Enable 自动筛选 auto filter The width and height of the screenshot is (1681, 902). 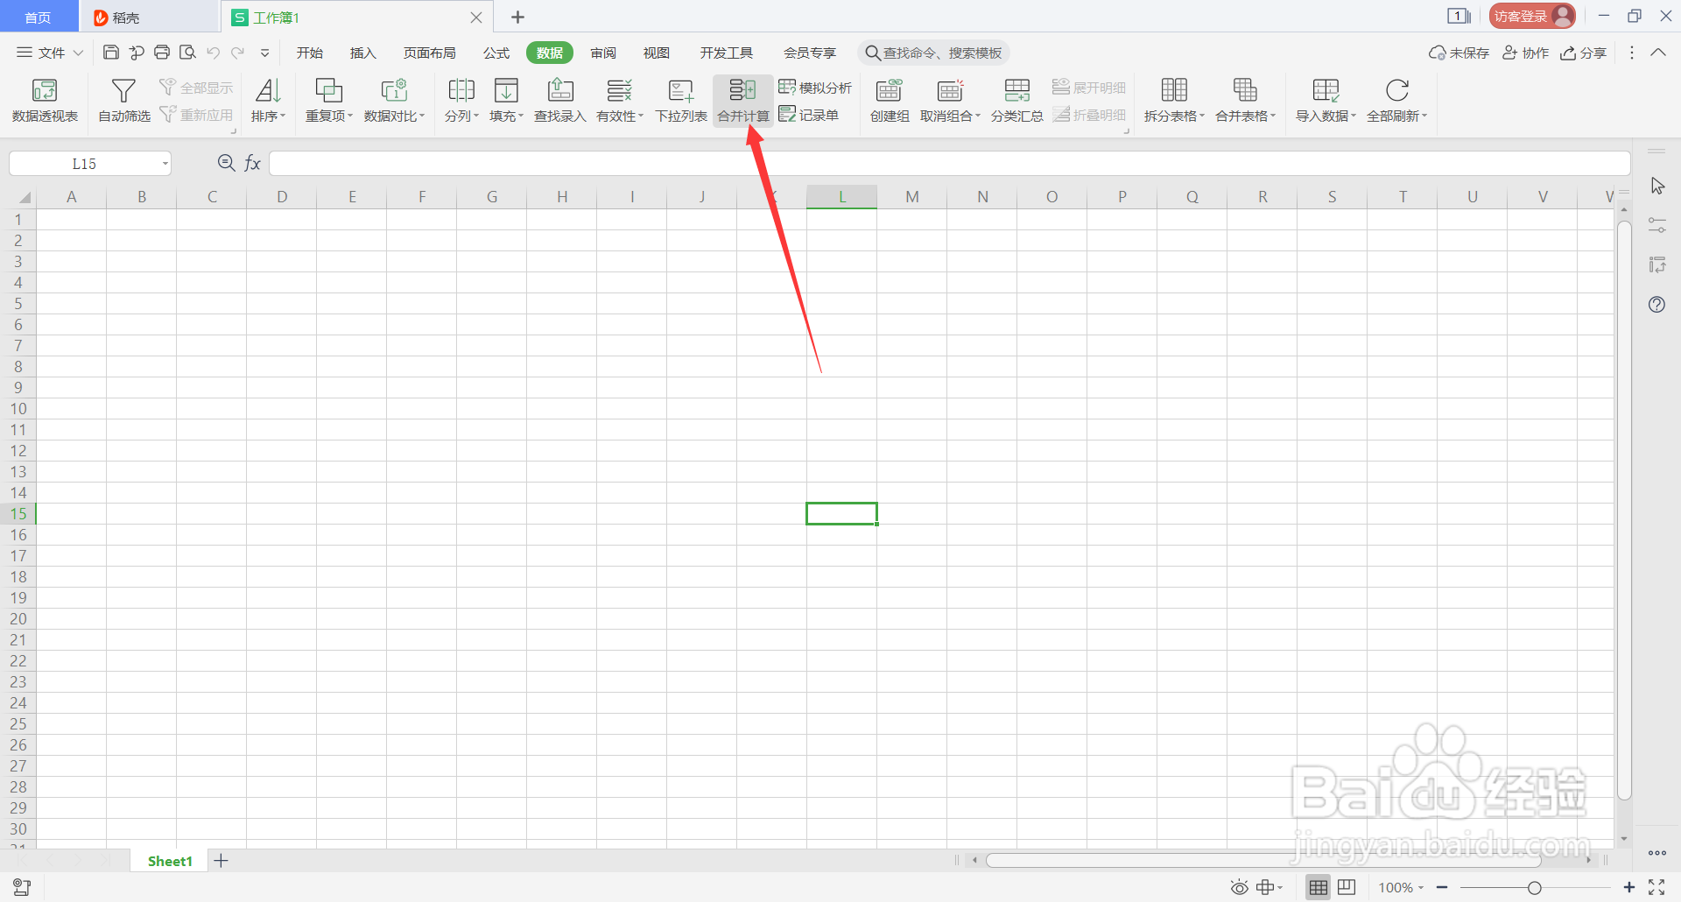[x=123, y=101]
